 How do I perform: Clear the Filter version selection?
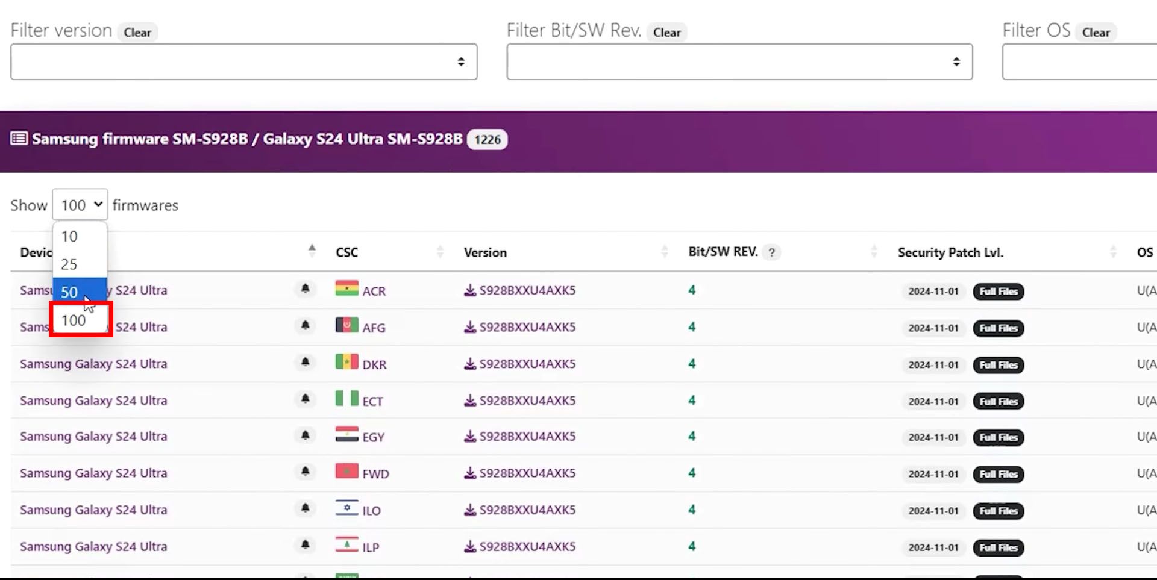137,32
